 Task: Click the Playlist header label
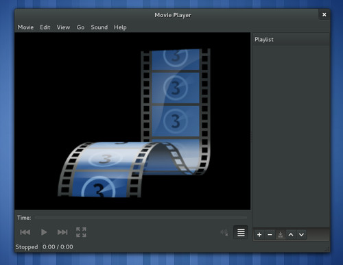[264, 40]
